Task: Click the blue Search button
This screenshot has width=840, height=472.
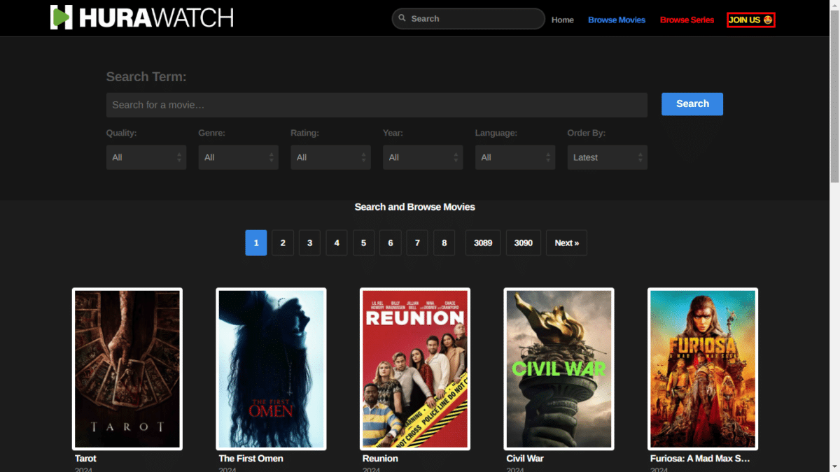Action: pyautogui.click(x=692, y=103)
